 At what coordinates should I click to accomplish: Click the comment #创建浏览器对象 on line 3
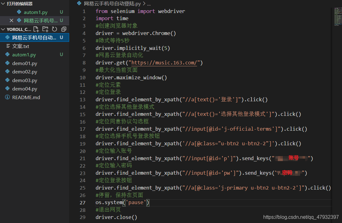click(117, 26)
